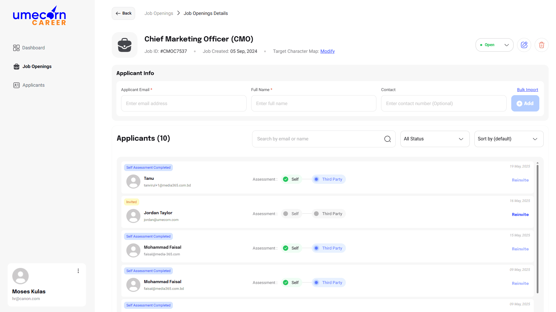Select Jordan Taylor's Self assessment indicator
556x312 pixels.
(291, 214)
